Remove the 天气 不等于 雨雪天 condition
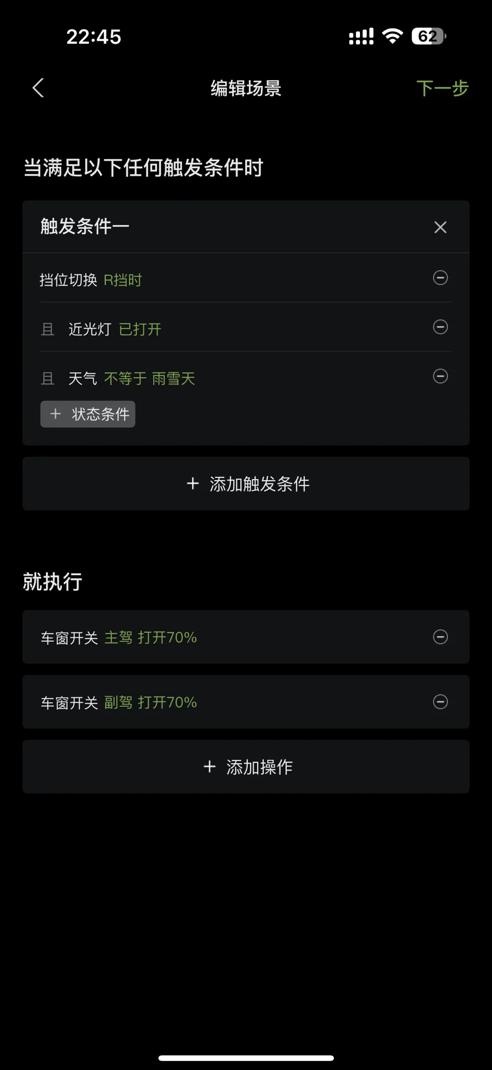 tap(441, 376)
